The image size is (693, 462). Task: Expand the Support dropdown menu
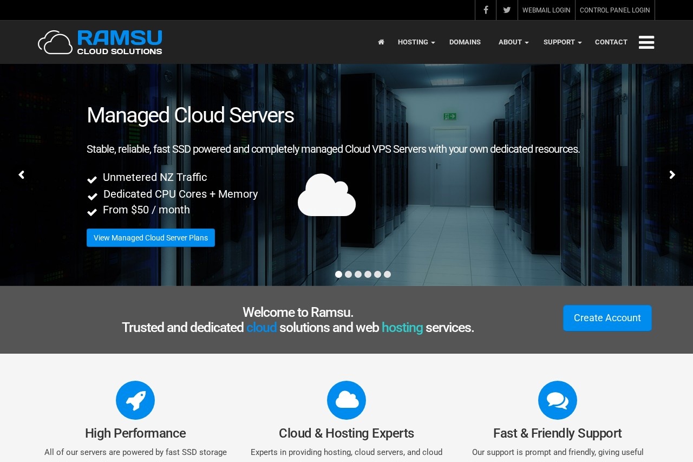tap(562, 42)
